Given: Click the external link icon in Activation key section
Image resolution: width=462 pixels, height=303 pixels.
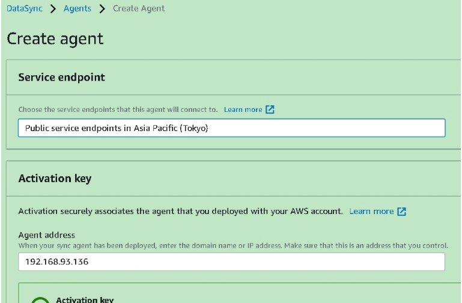Looking at the screenshot, I should point(401,212).
